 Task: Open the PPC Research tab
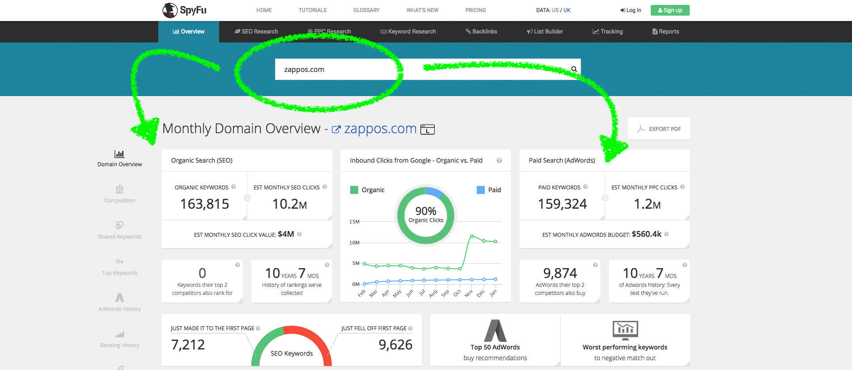pos(329,31)
